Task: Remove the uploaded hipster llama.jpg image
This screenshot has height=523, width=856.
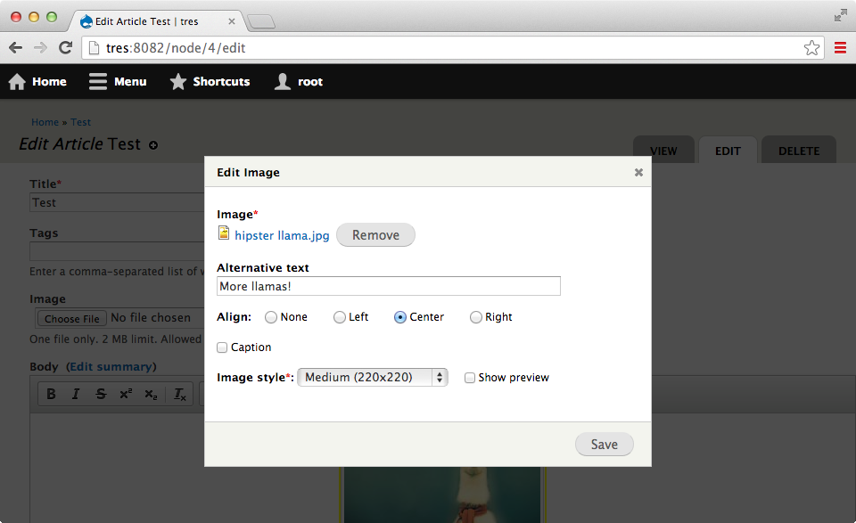Action: pyautogui.click(x=375, y=235)
